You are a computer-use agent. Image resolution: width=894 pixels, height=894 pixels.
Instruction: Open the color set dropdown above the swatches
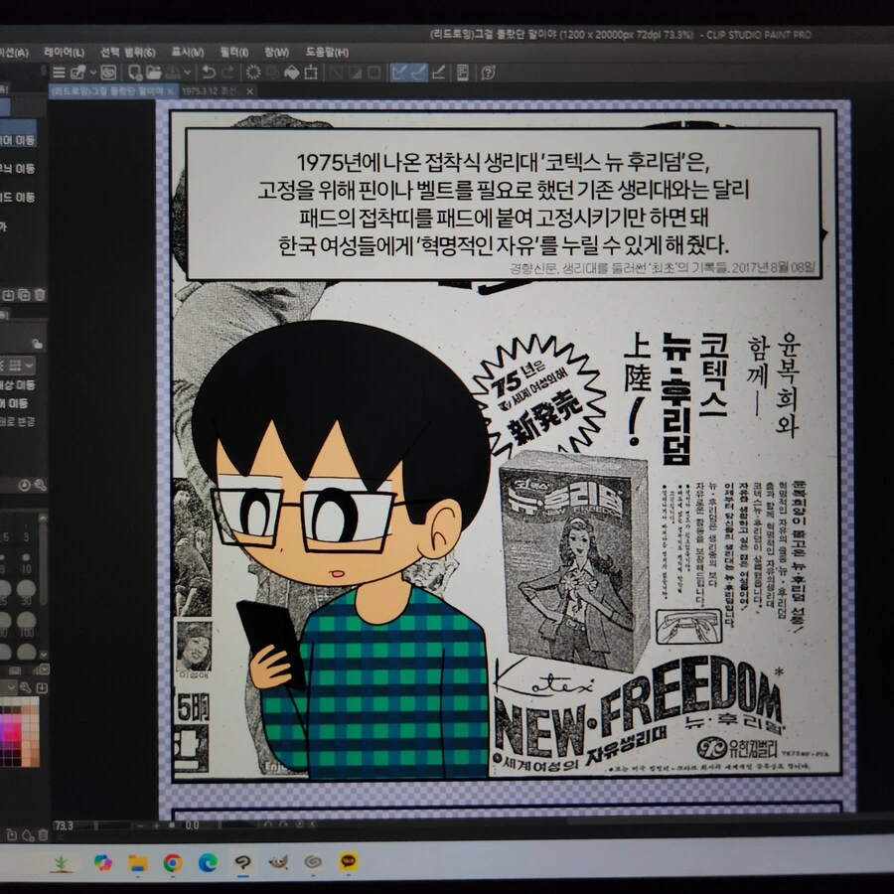click(9, 688)
